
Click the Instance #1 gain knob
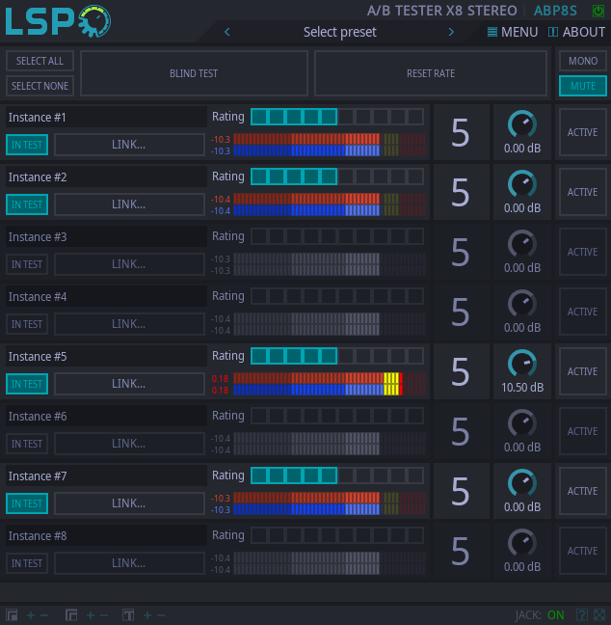click(x=521, y=125)
